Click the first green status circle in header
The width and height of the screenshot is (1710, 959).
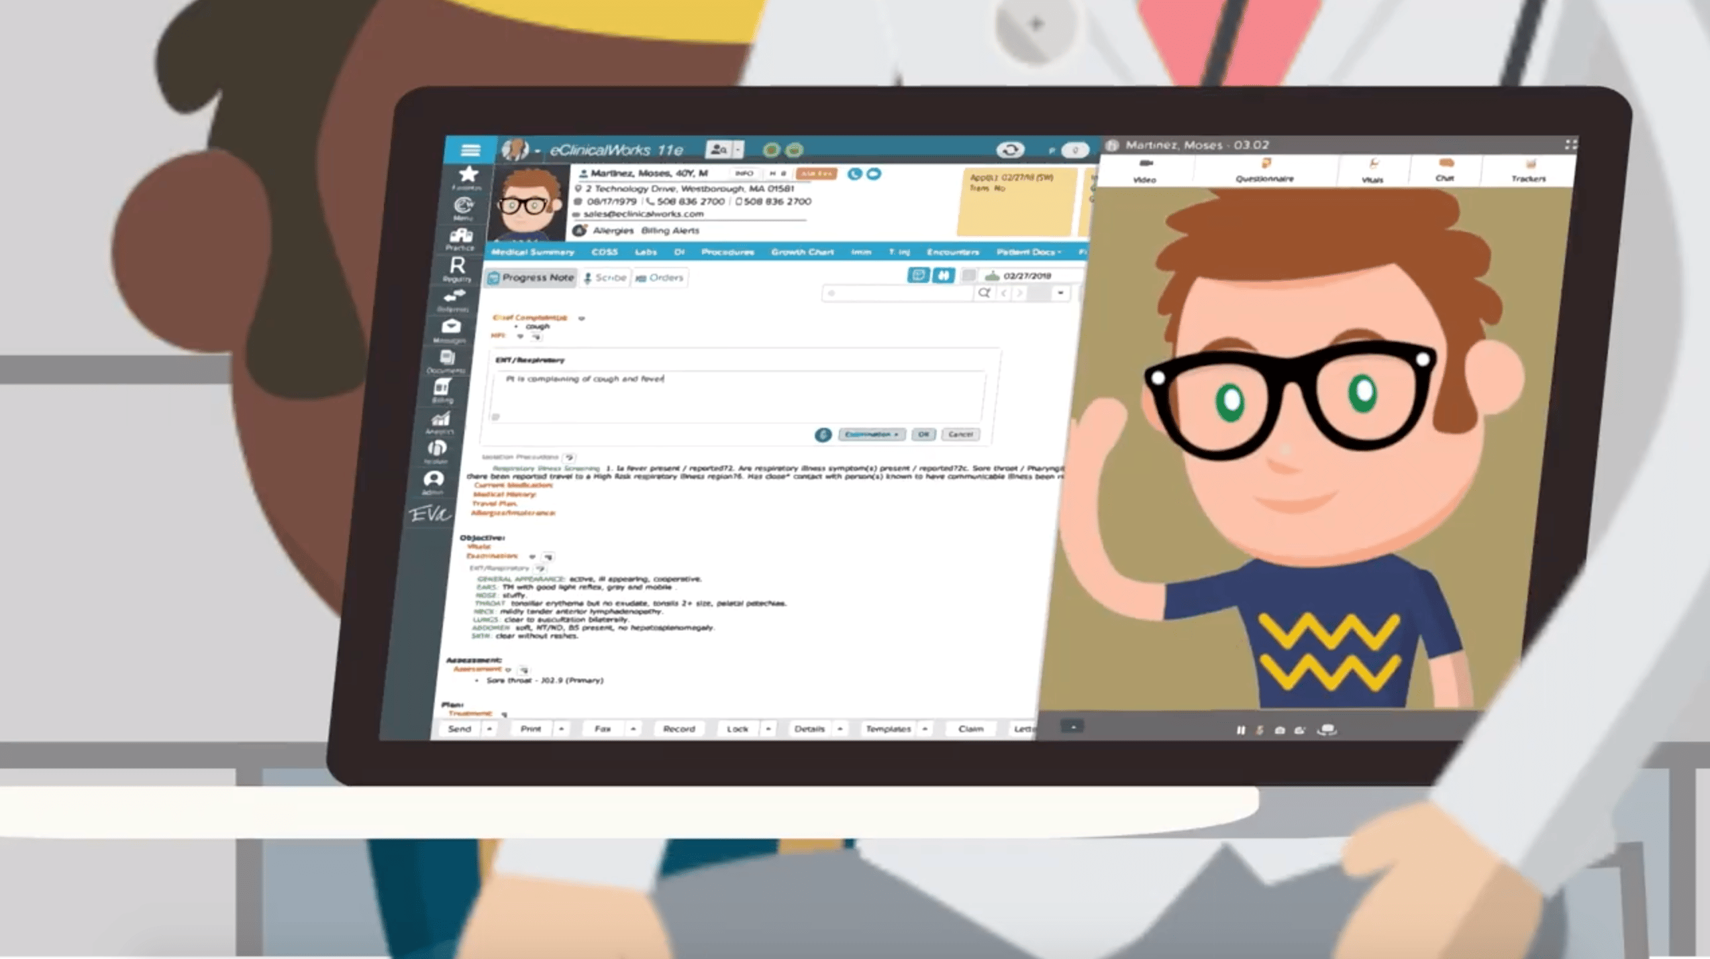pyautogui.click(x=770, y=150)
